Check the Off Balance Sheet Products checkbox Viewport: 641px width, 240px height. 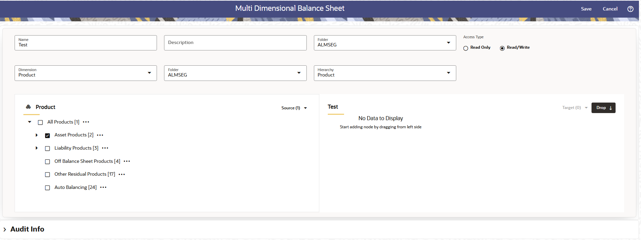tap(47, 161)
